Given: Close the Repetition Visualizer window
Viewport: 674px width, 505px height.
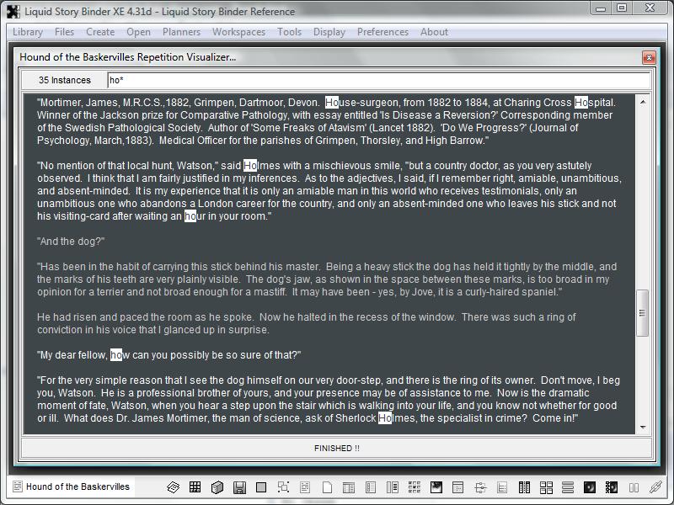Looking at the screenshot, I should point(648,57).
